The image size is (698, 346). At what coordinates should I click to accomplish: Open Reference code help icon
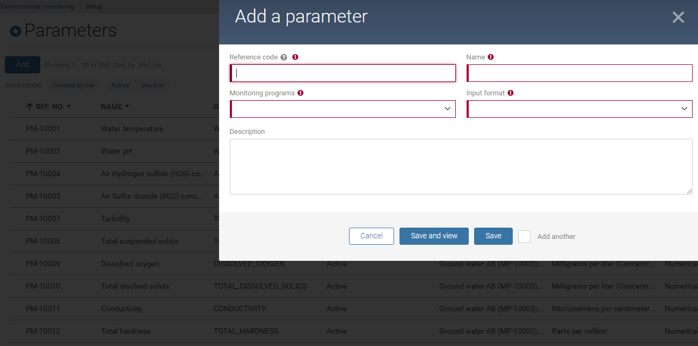(x=283, y=57)
